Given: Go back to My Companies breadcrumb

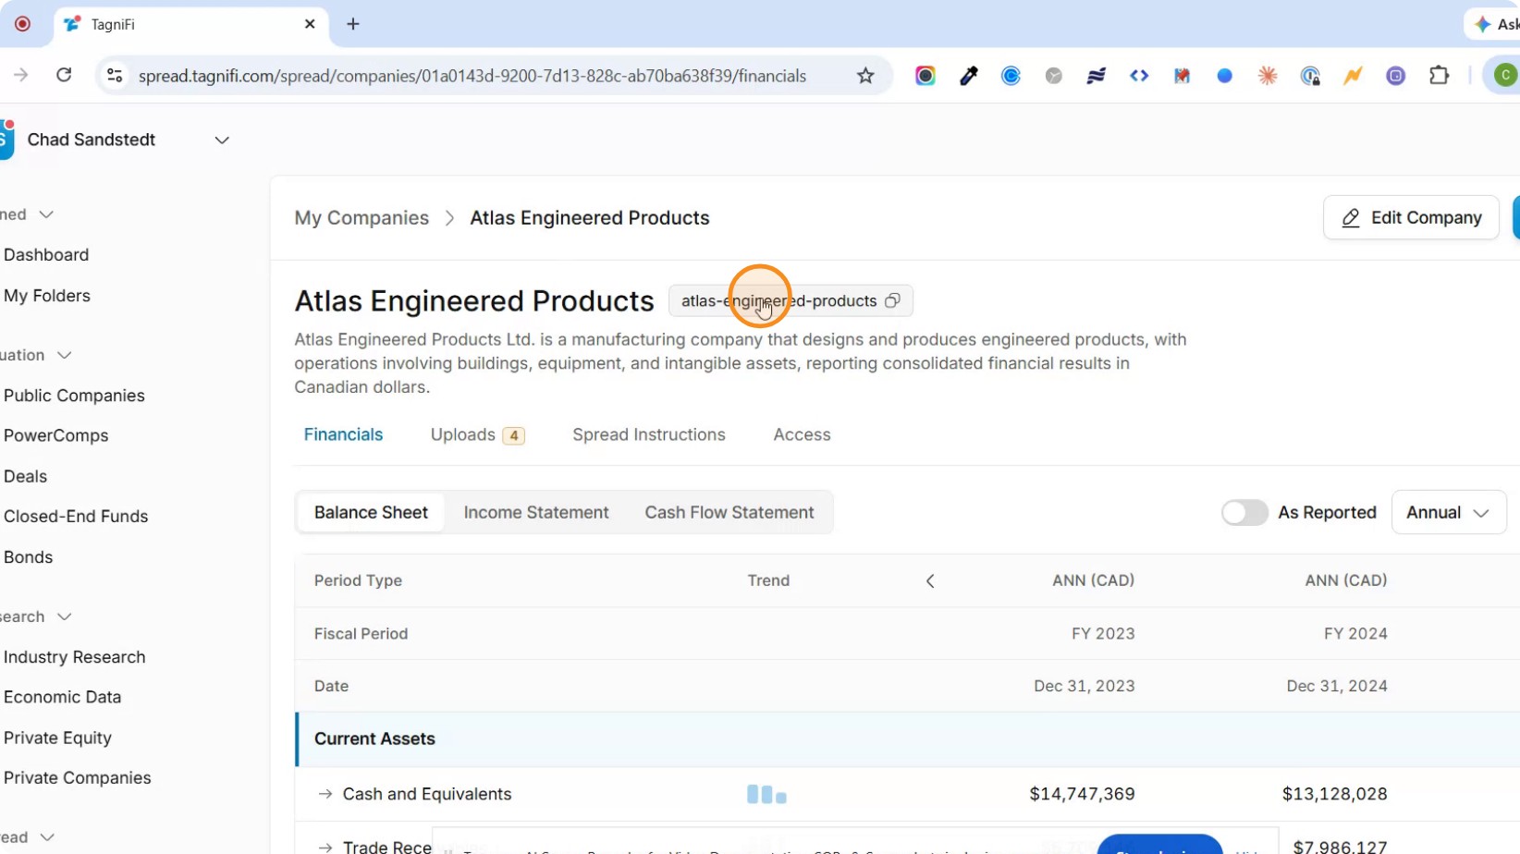Looking at the screenshot, I should coord(362,218).
